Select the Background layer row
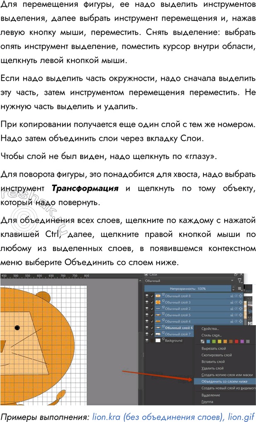 coord(174,340)
